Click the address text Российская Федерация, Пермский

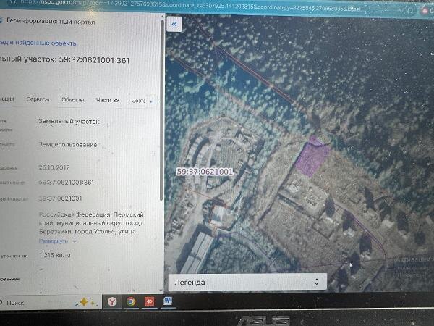click(91, 215)
